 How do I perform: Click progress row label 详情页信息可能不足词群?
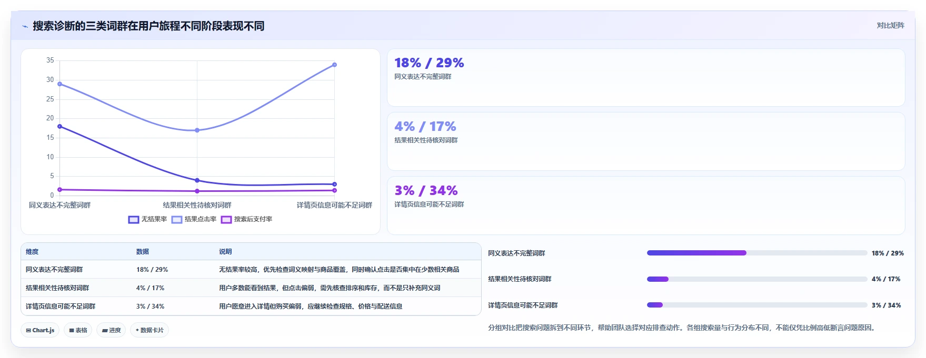point(523,305)
